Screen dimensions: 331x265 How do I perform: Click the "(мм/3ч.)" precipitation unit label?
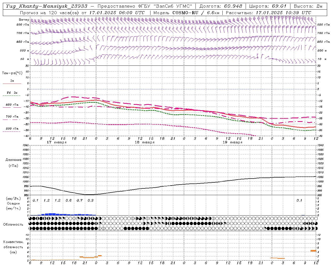point(13,198)
